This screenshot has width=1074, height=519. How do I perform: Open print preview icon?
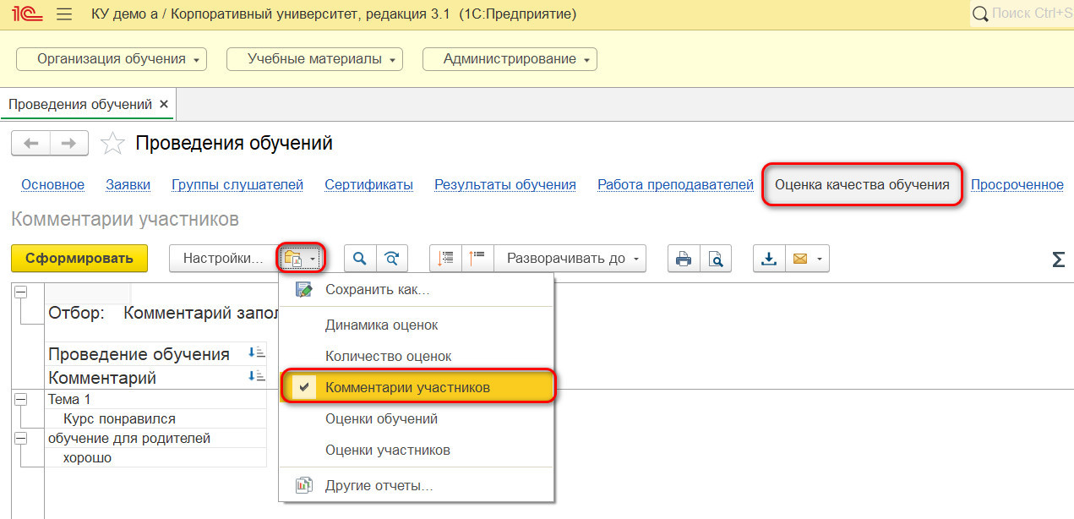716,259
